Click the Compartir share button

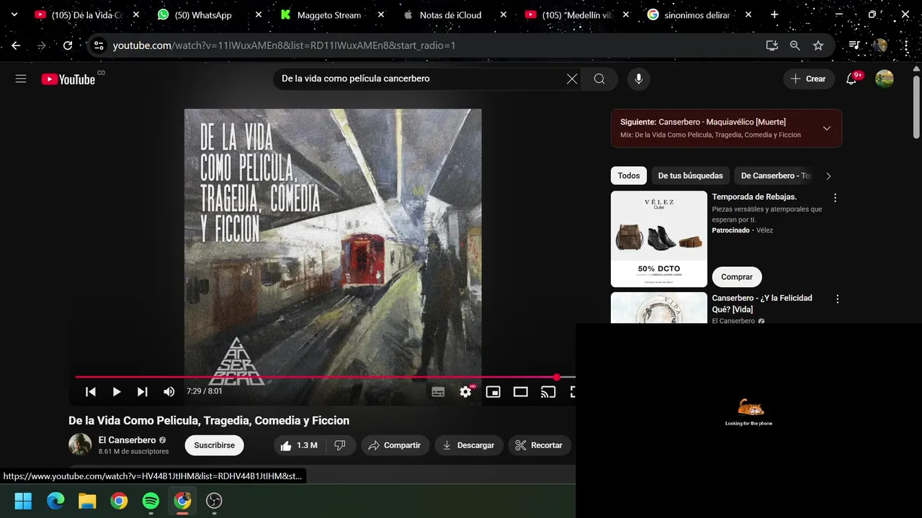pos(395,445)
